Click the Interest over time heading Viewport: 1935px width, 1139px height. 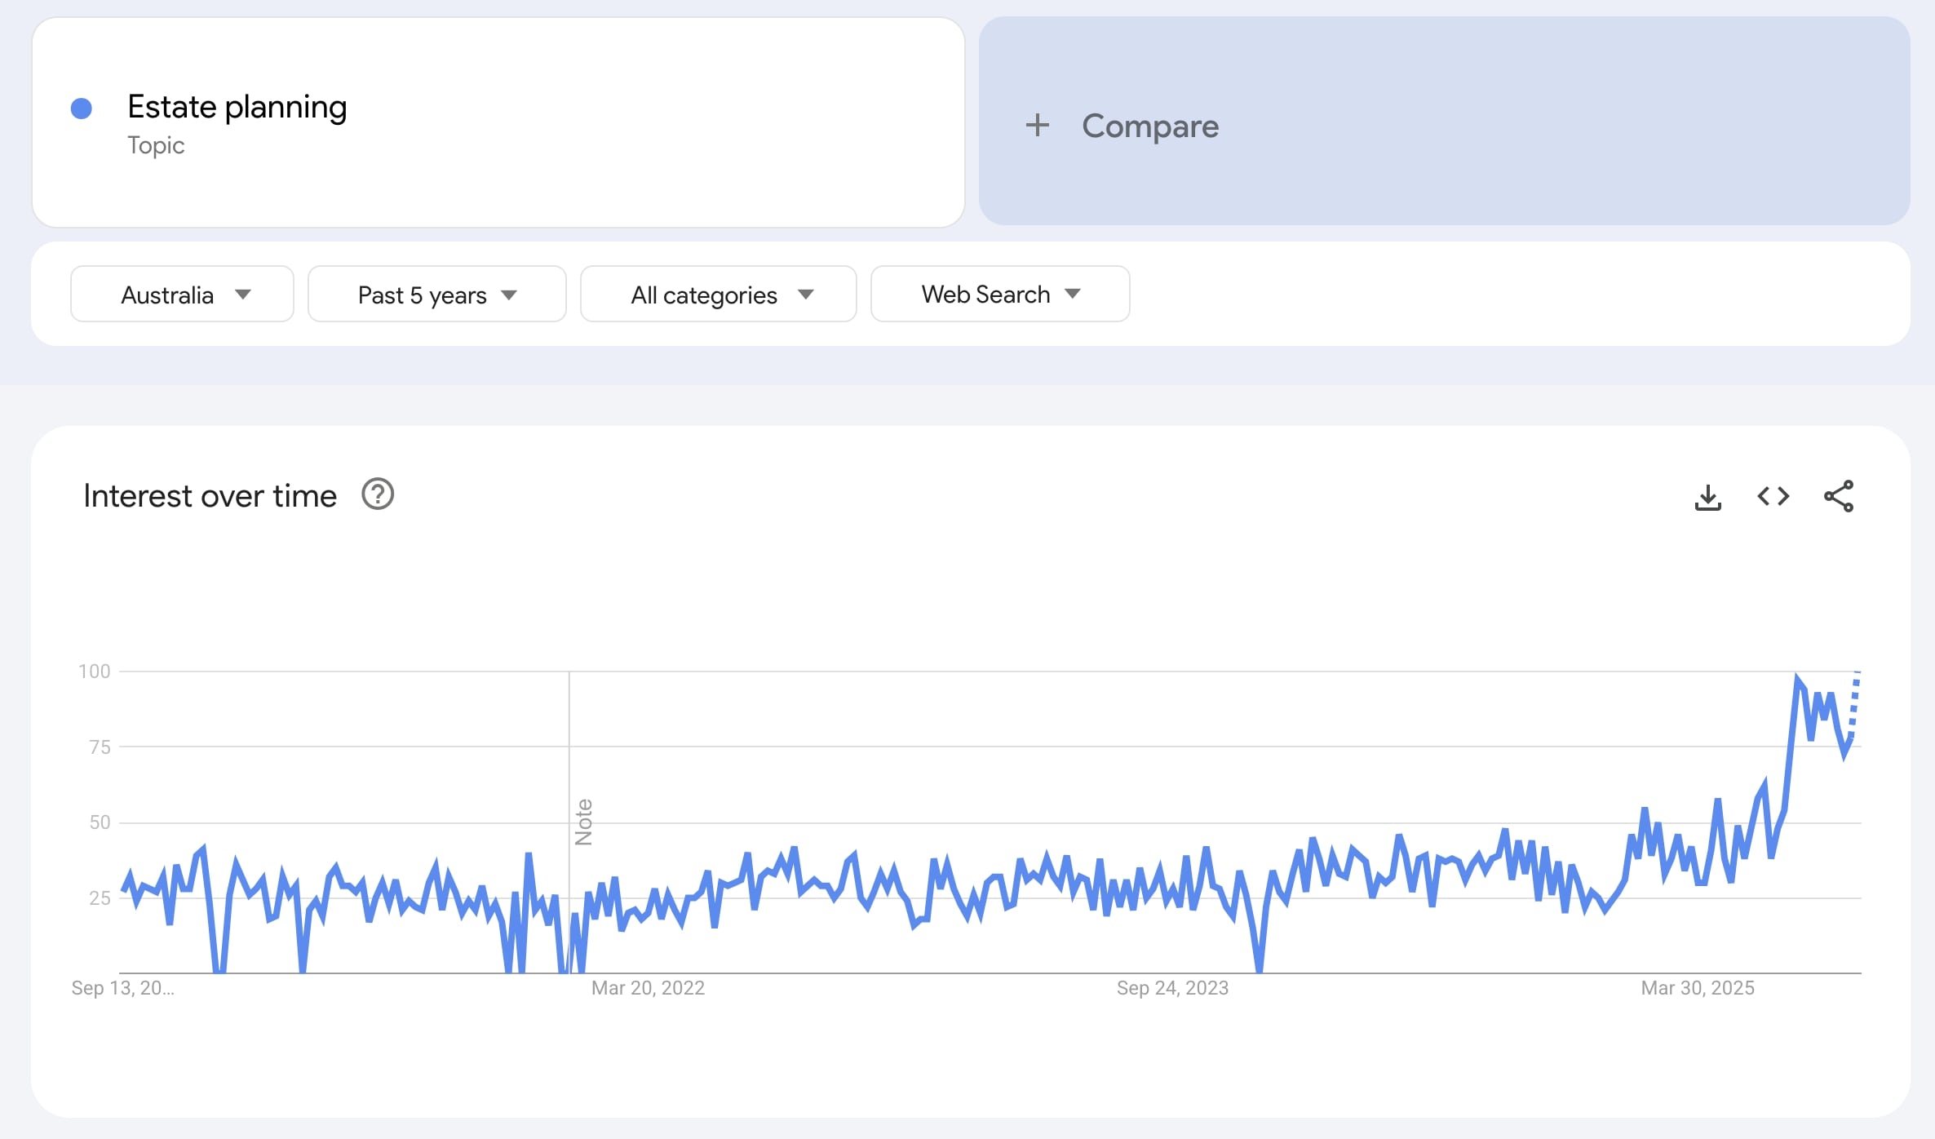tap(210, 496)
